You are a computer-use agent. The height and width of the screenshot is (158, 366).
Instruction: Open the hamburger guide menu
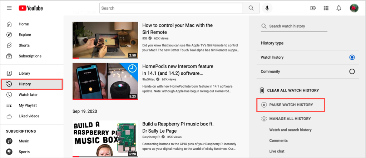pos(9,8)
